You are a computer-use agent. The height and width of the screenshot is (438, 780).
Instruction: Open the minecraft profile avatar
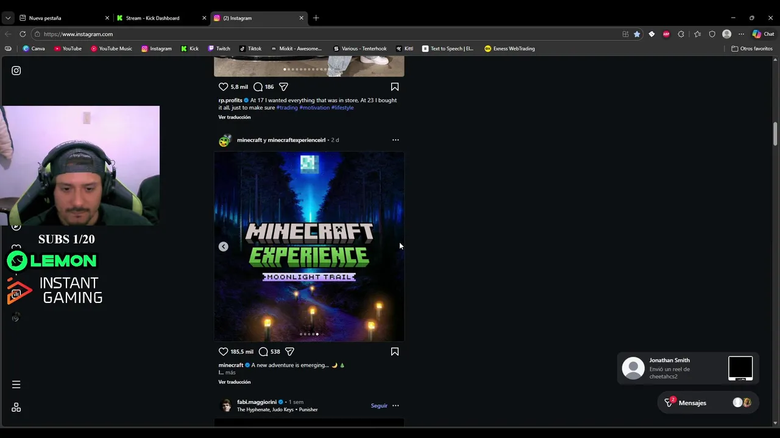(x=225, y=141)
